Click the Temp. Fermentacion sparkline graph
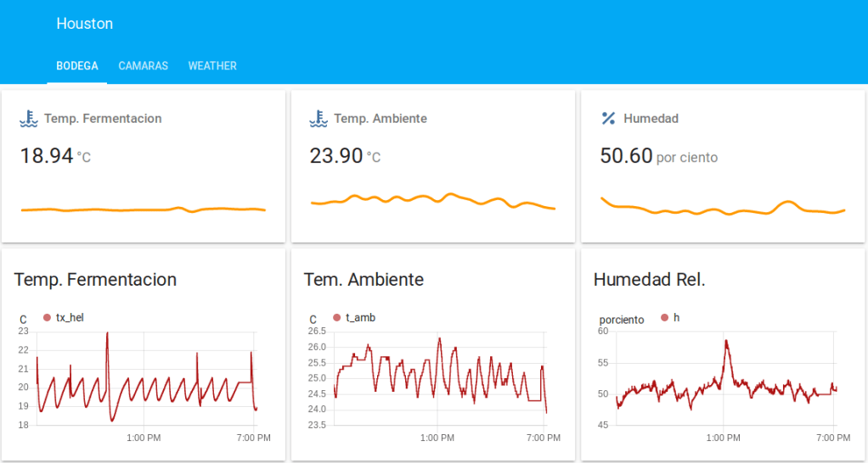This screenshot has width=868, height=463. (x=143, y=209)
